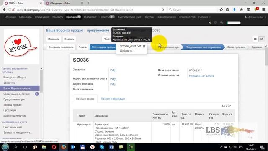Open Firefox downloads arrow
This screenshot has width=268, height=151.
pos(234,10)
